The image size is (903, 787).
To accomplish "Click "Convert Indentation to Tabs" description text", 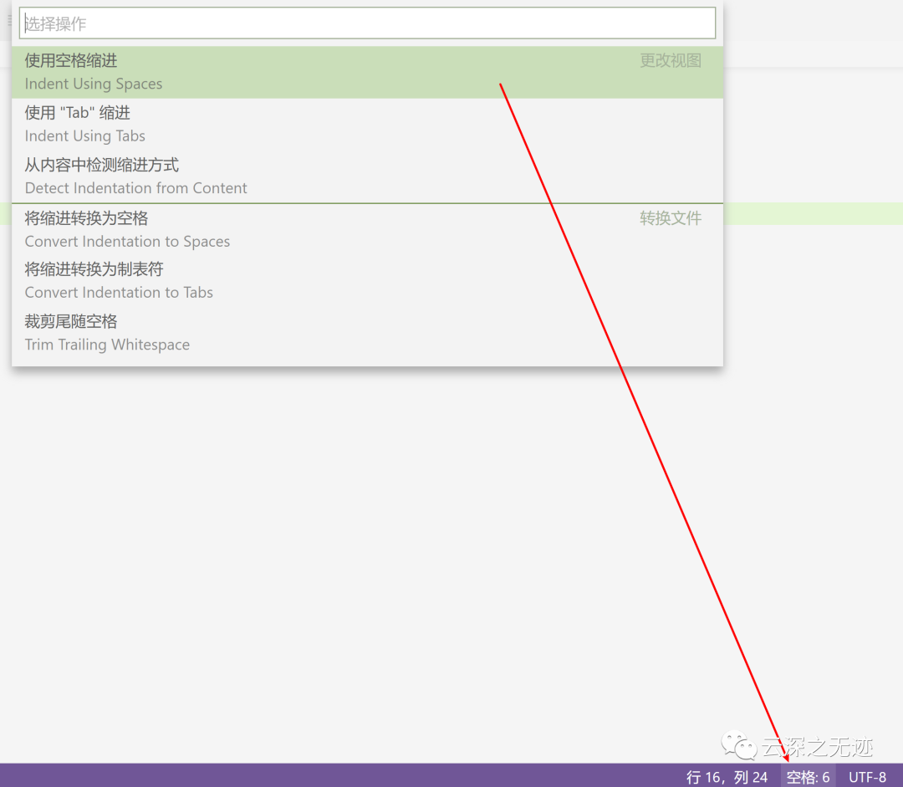I will pos(119,293).
